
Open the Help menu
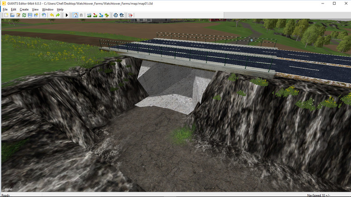[x=60, y=9]
